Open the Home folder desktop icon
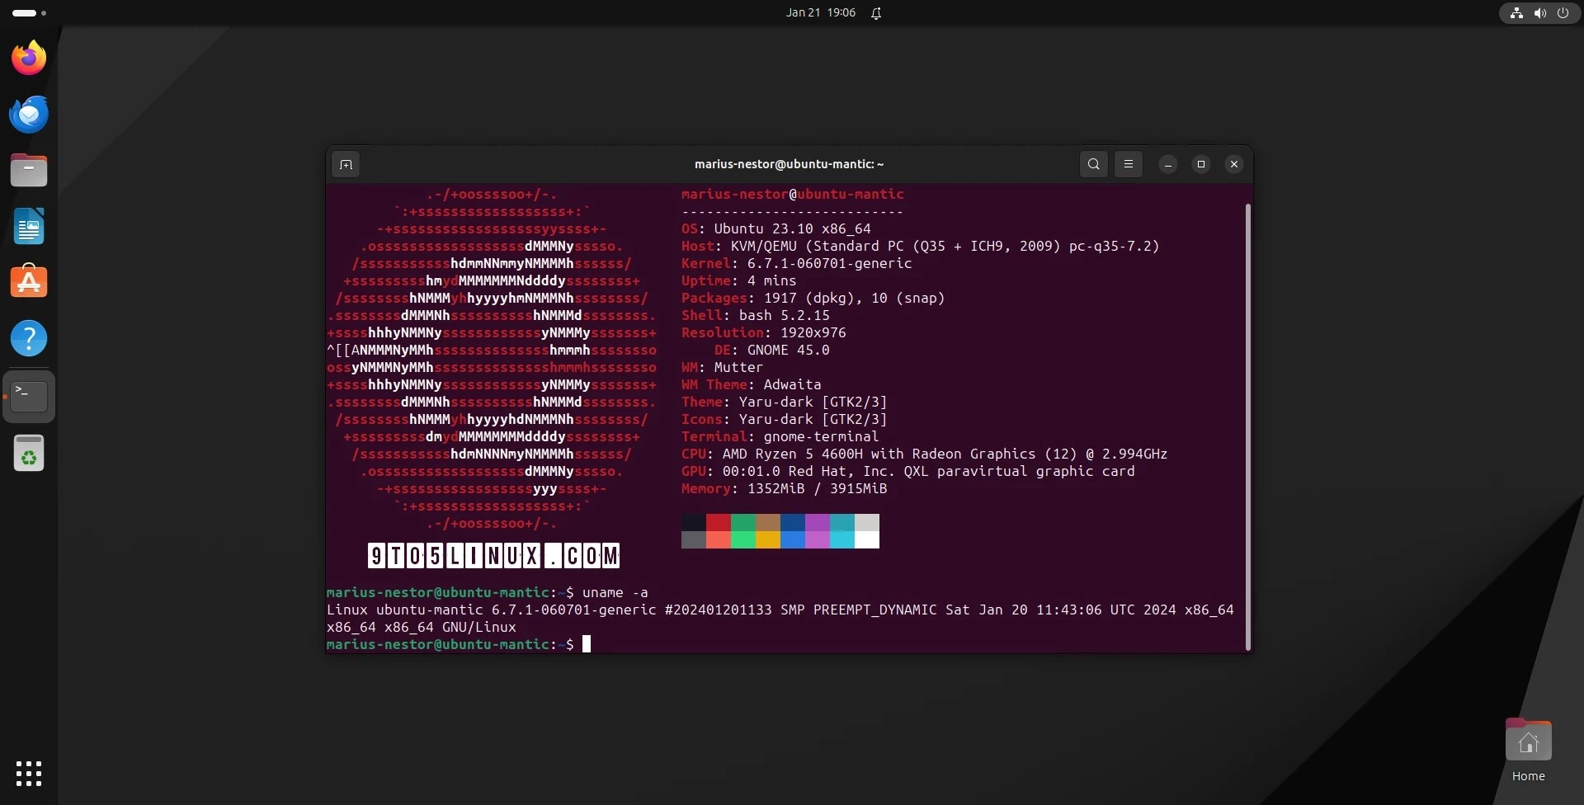The height and width of the screenshot is (805, 1584). [x=1528, y=750]
